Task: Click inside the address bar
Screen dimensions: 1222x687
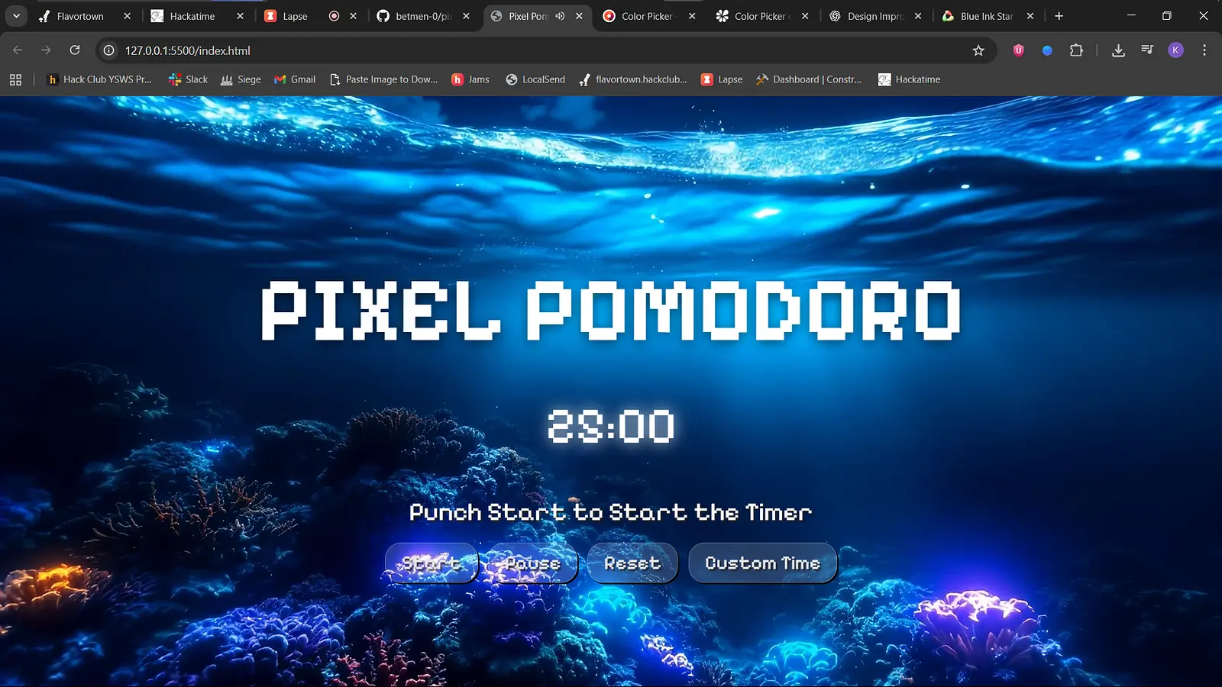Action: (x=458, y=50)
